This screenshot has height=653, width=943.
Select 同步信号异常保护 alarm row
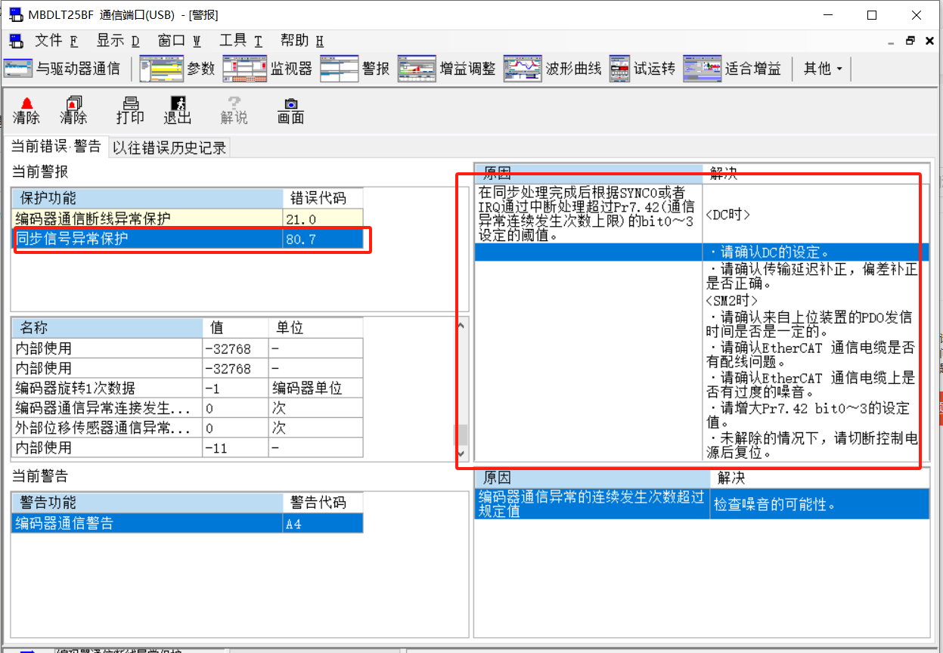point(187,239)
